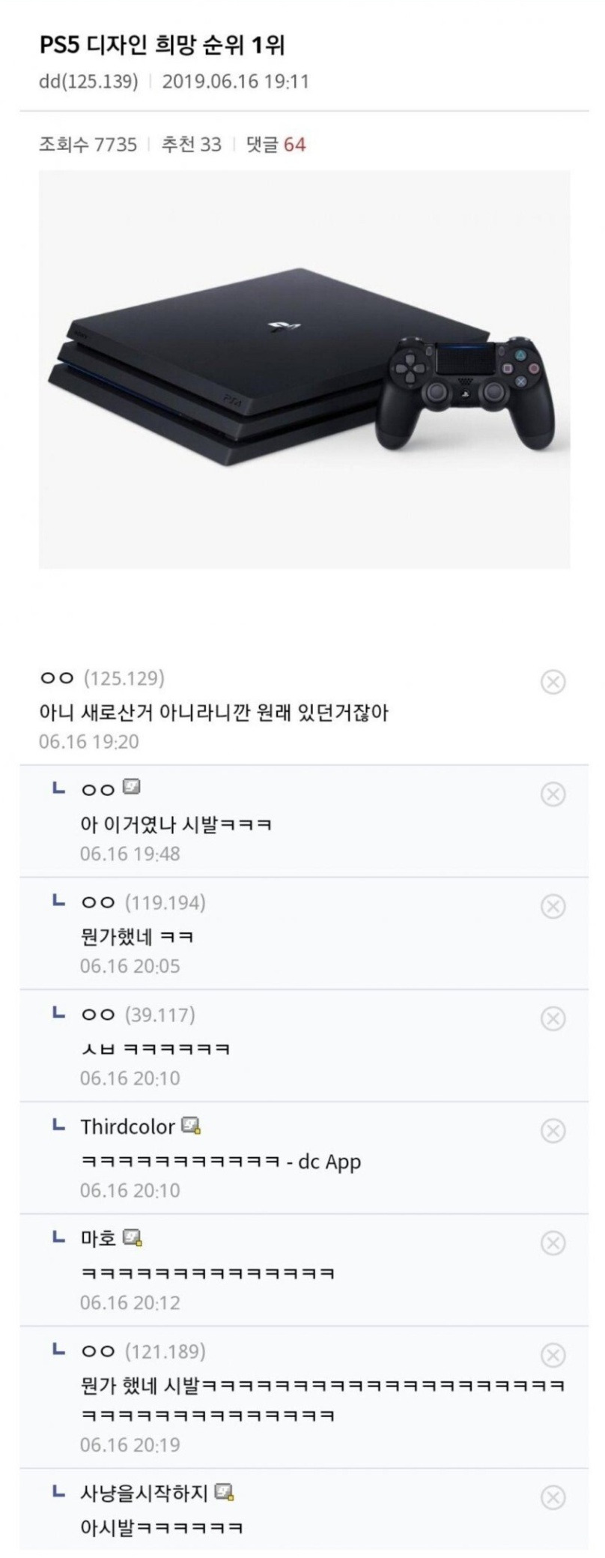This screenshot has height=1558, width=605.
Task: Click the Thirdcolor username
Action: [127, 1127]
